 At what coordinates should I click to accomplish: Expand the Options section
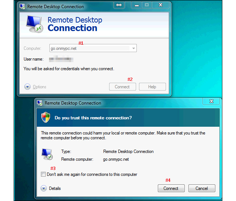pyautogui.click(x=28, y=87)
